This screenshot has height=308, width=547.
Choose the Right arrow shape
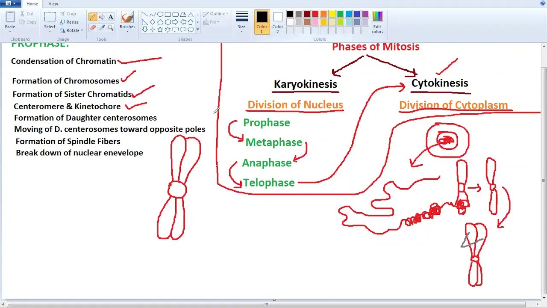tap(175, 22)
